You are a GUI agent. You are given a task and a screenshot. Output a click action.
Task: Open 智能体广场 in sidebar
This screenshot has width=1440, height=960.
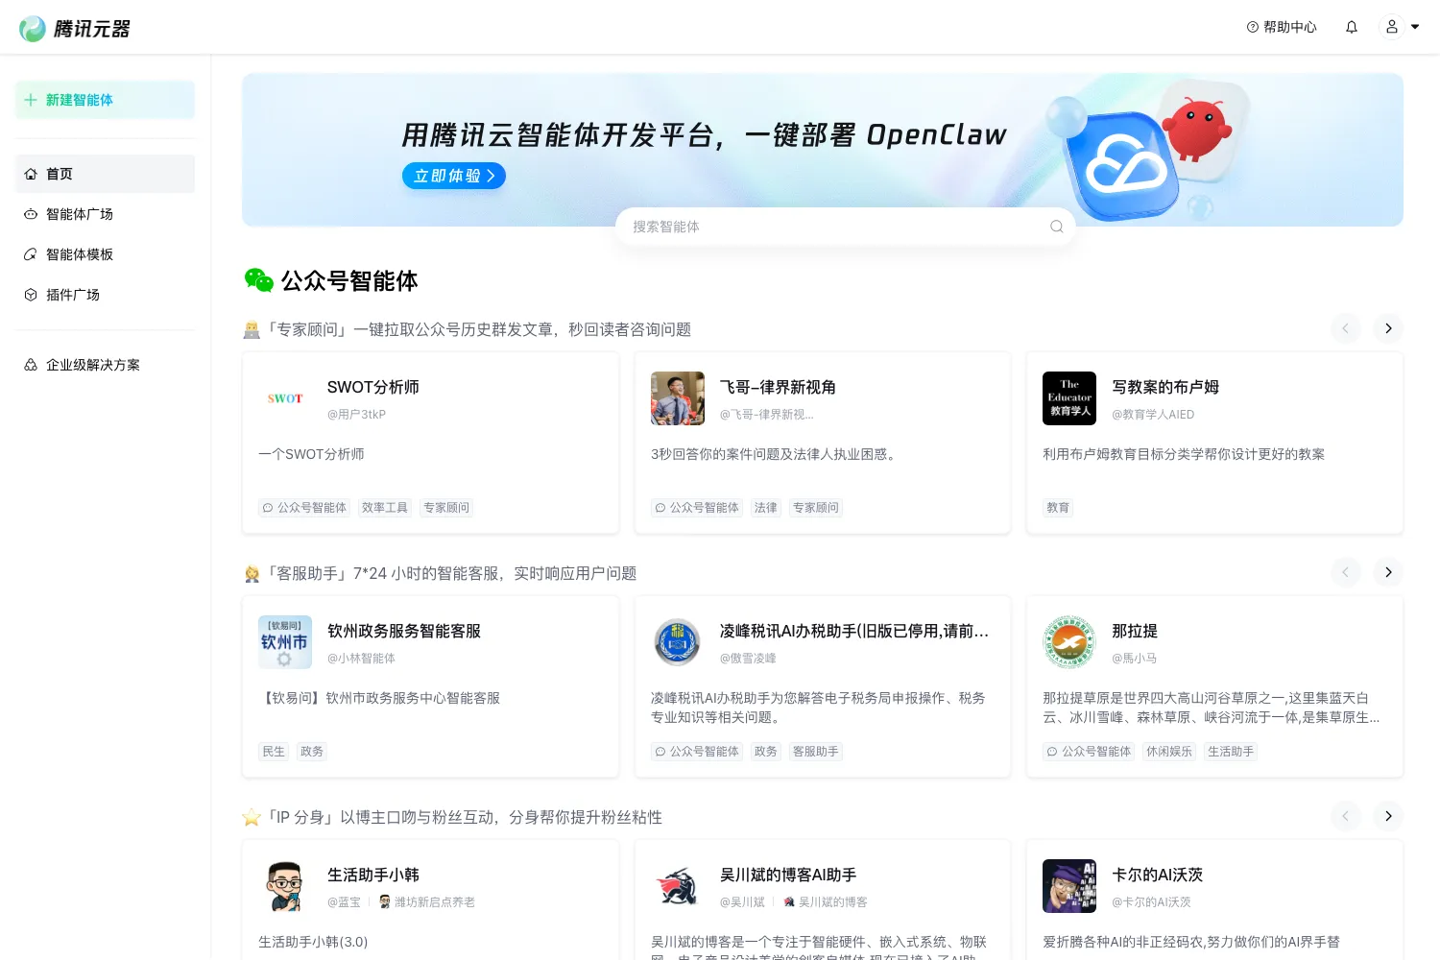(x=105, y=214)
